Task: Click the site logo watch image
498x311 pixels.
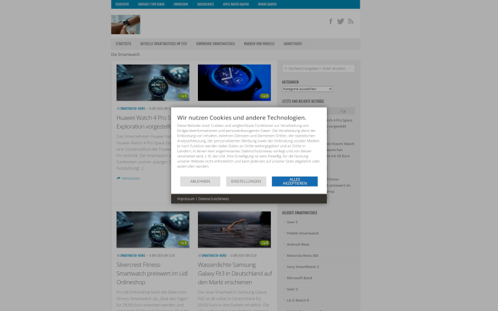Action: [126, 25]
